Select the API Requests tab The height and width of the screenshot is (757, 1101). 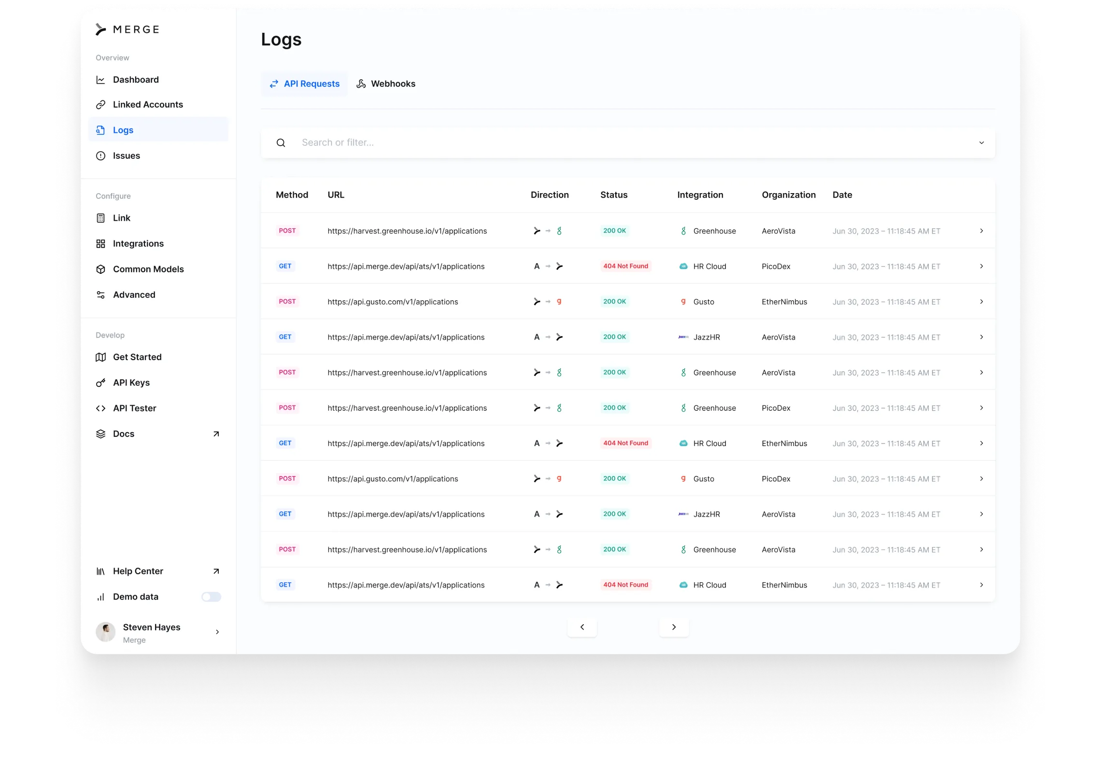(304, 84)
